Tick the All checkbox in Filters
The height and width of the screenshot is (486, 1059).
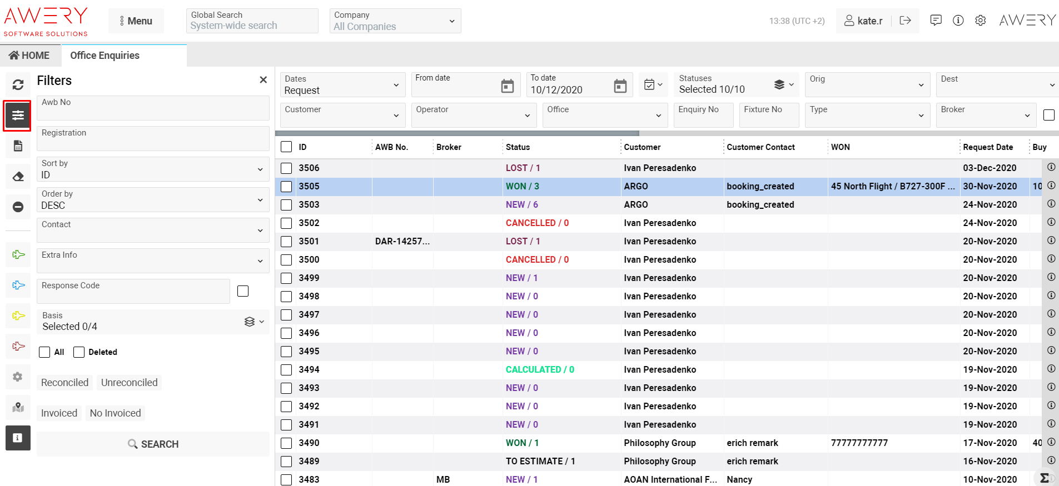pos(44,352)
